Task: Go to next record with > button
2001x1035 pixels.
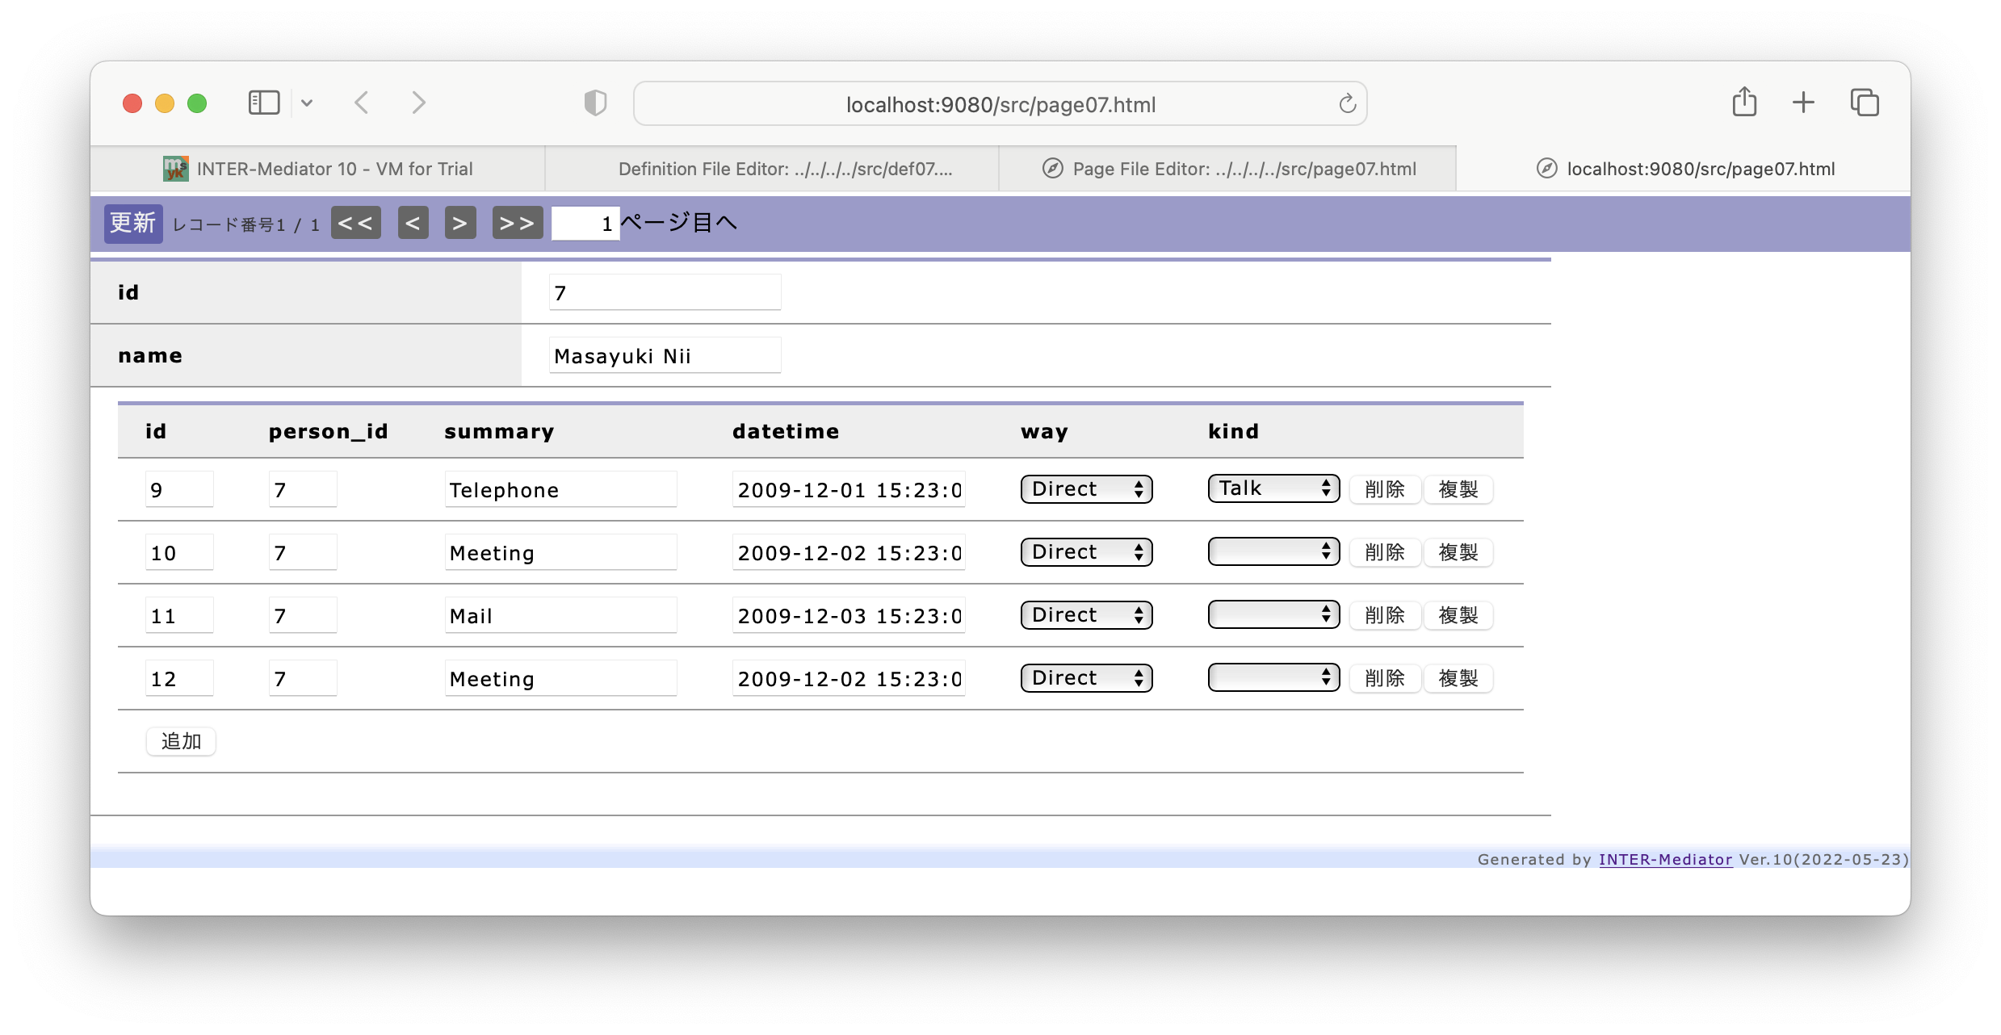Action: tap(460, 223)
